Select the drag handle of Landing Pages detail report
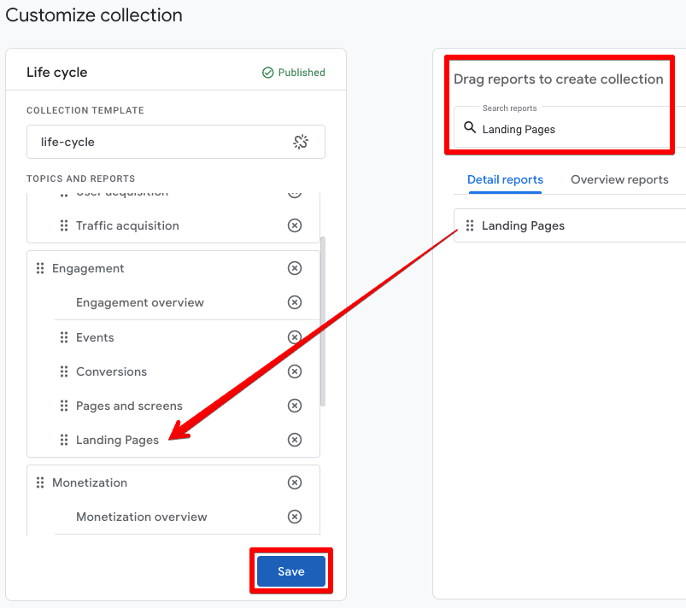This screenshot has height=608, width=686. (471, 225)
